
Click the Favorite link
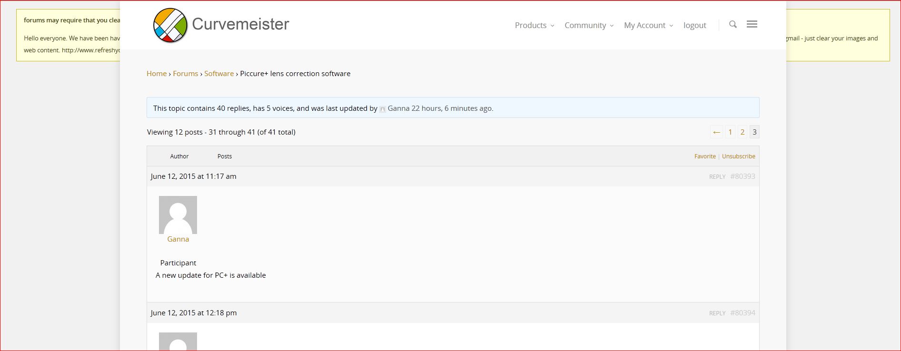(x=705, y=156)
